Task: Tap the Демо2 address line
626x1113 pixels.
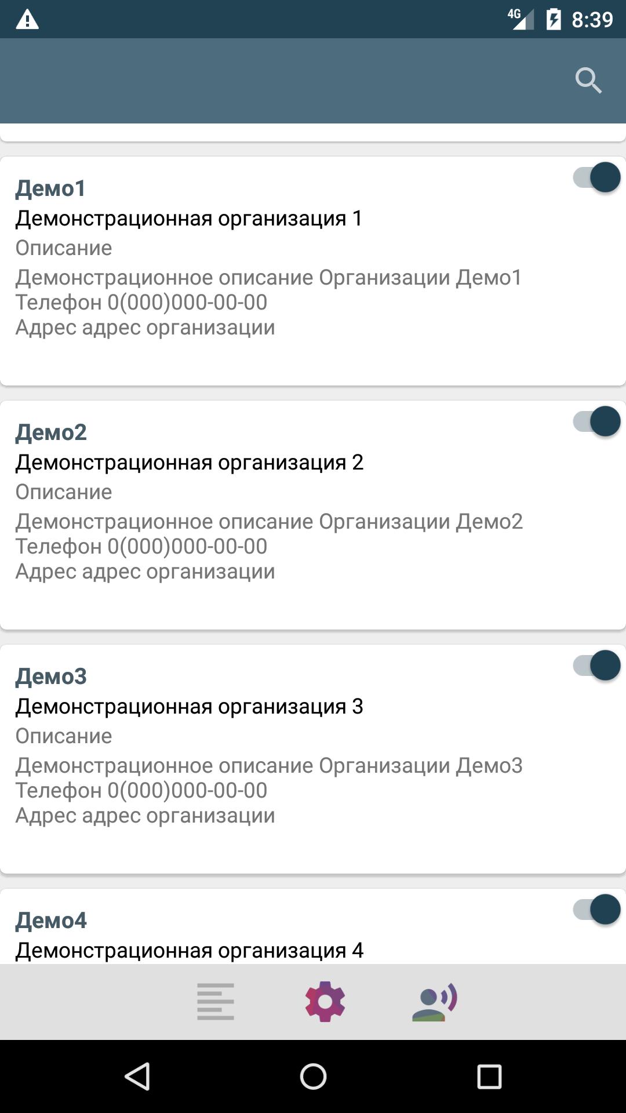Action: point(145,572)
